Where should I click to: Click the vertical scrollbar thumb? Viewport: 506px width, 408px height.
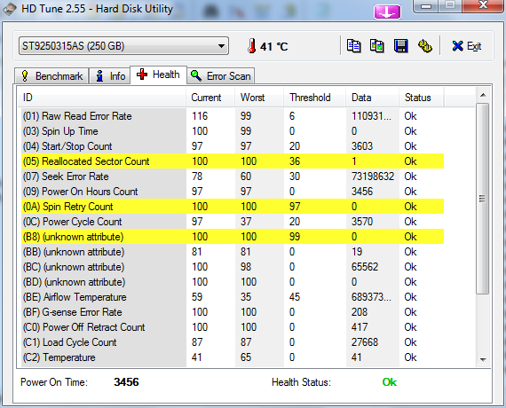pos(483,199)
